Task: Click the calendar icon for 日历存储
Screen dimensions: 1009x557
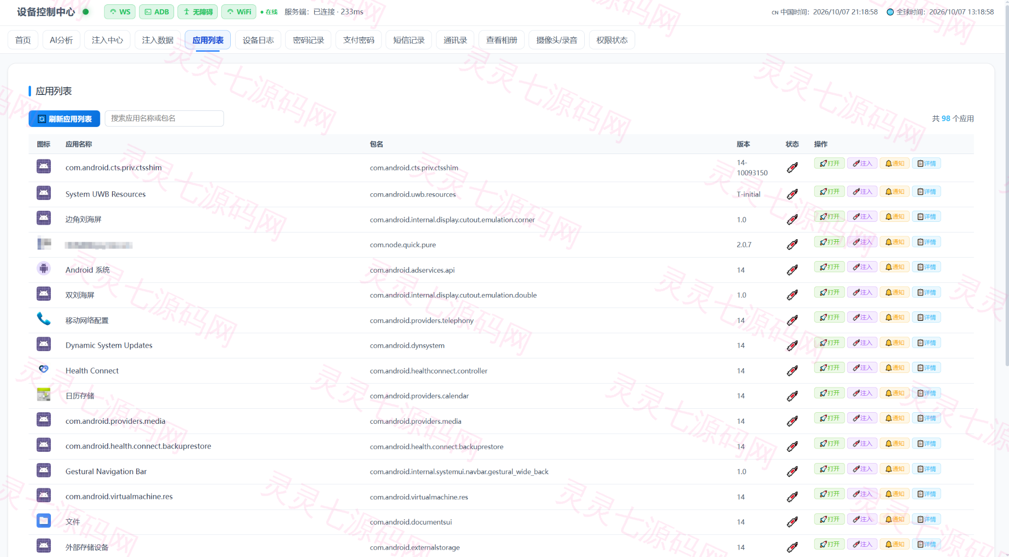Action: [x=44, y=394]
